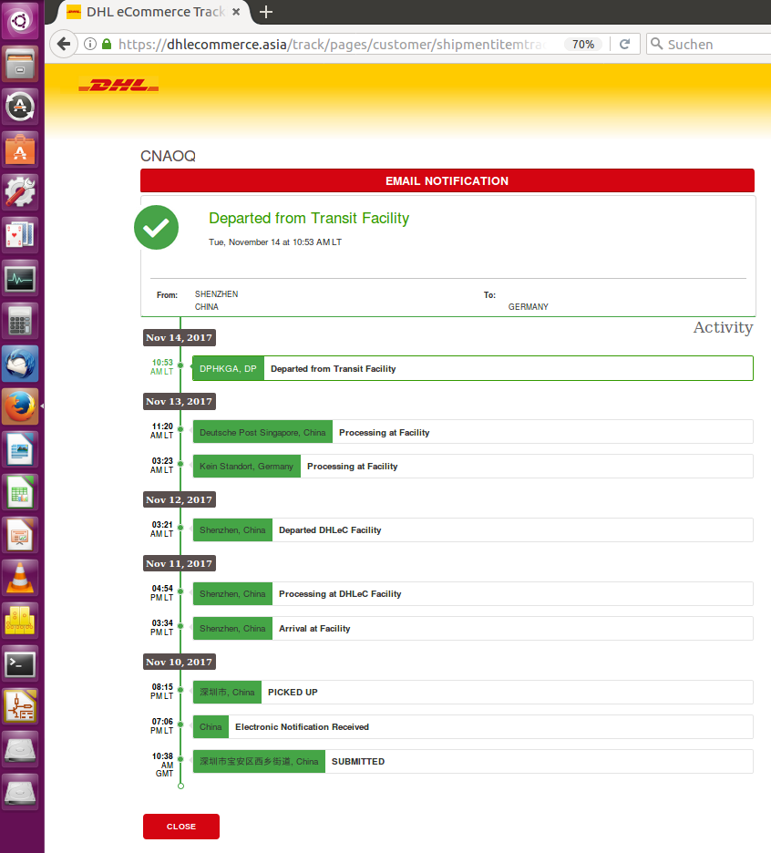Click the Activity section heading
The image size is (771, 853).
click(x=723, y=327)
